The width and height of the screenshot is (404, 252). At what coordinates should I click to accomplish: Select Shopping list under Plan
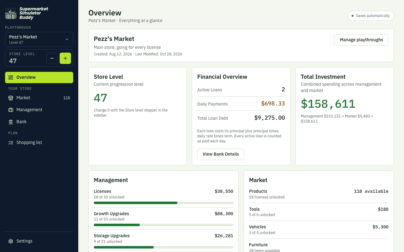point(39,143)
